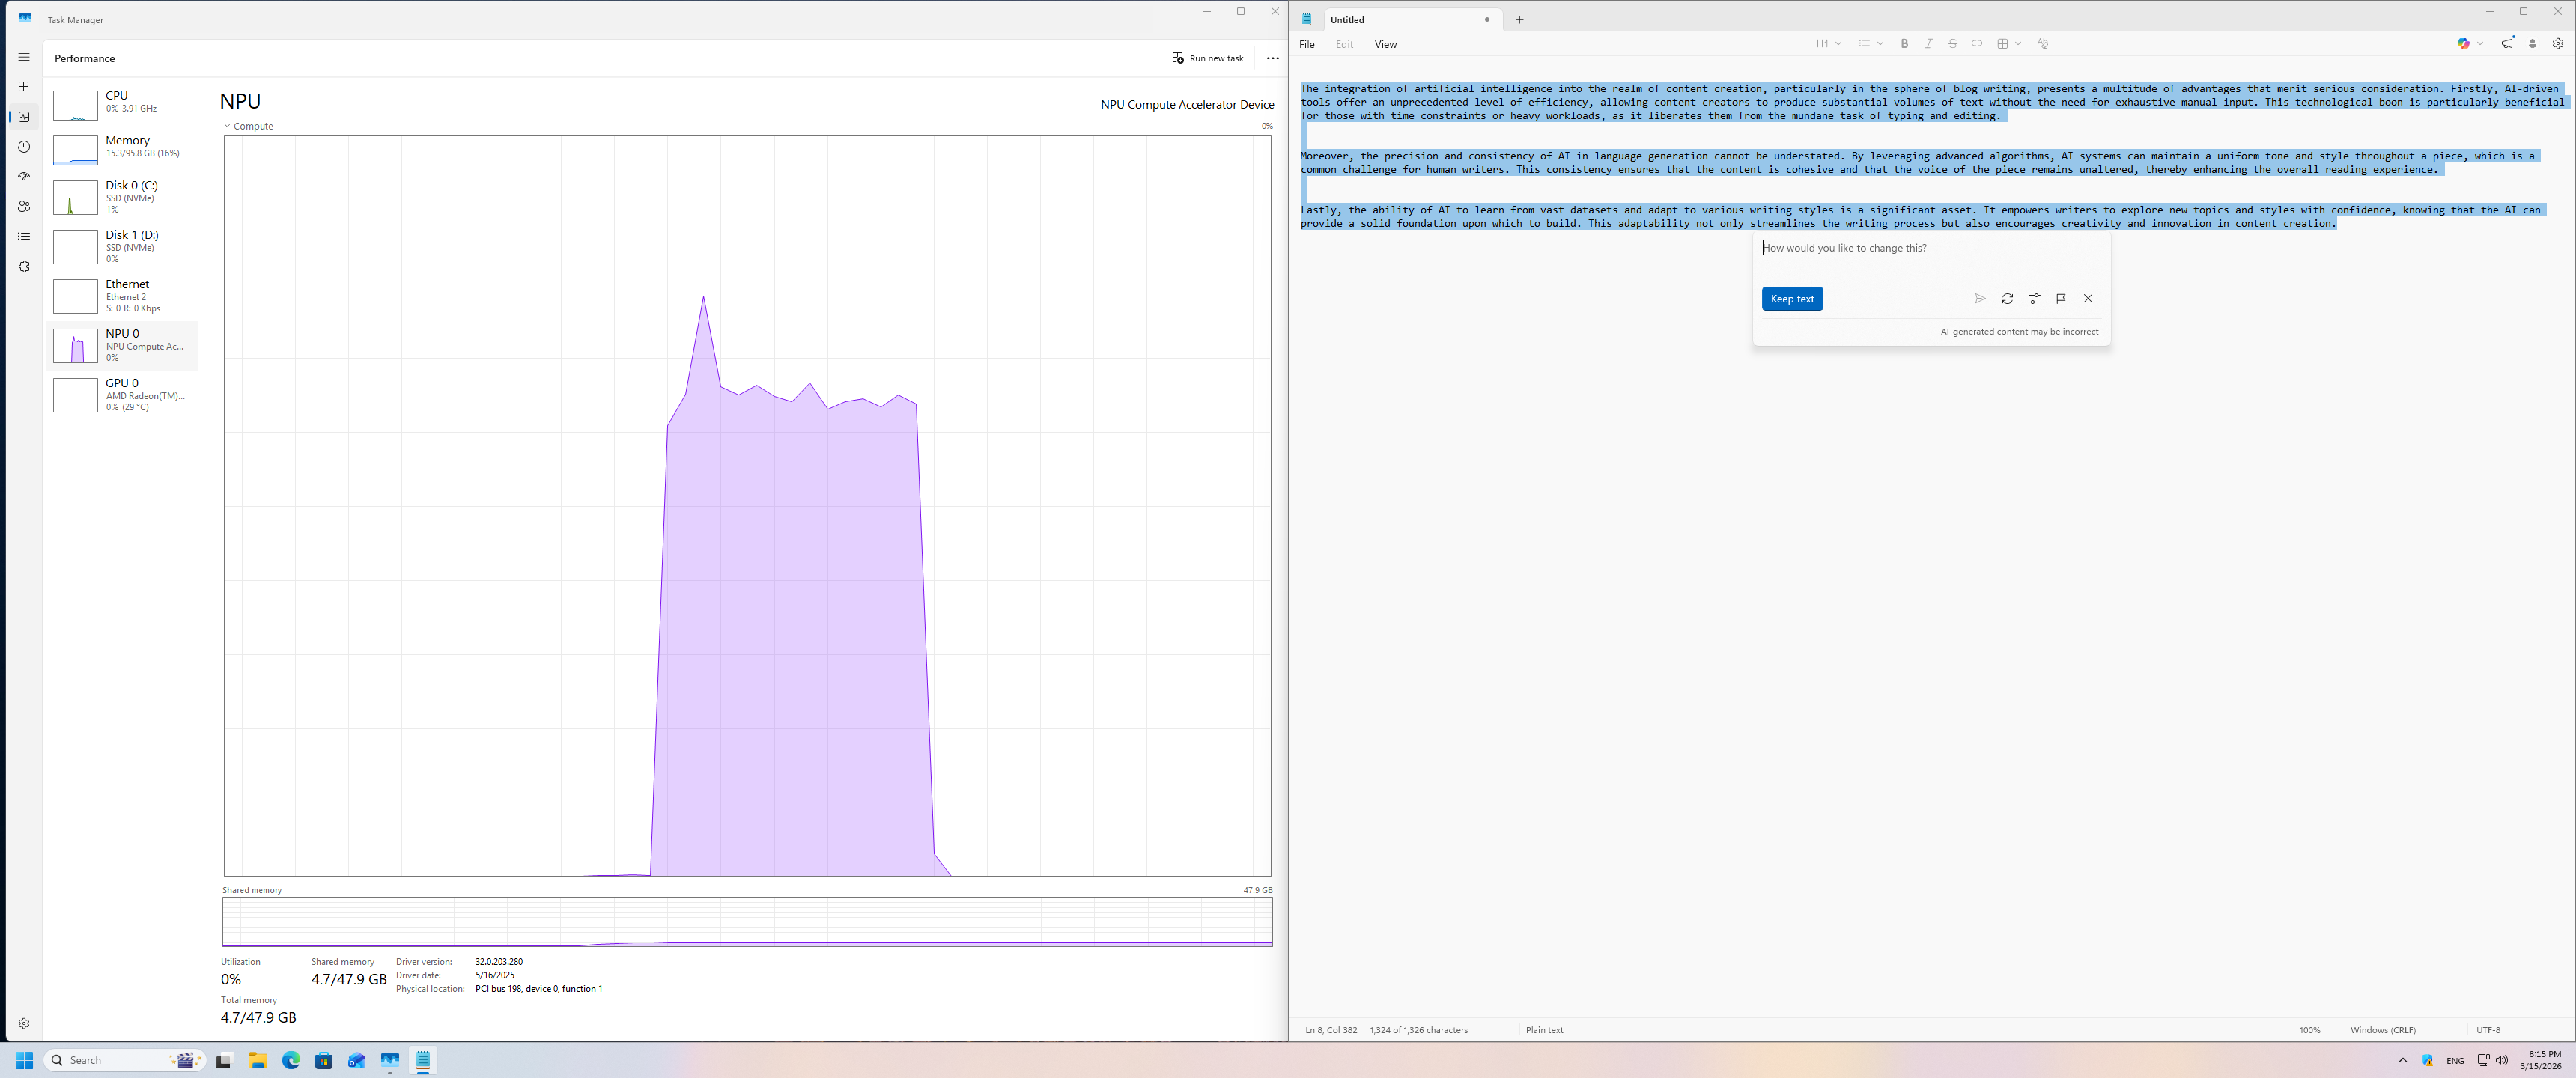This screenshot has width=2576, height=1078.
Task: Open the Notepad View menu
Action: 1385,44
